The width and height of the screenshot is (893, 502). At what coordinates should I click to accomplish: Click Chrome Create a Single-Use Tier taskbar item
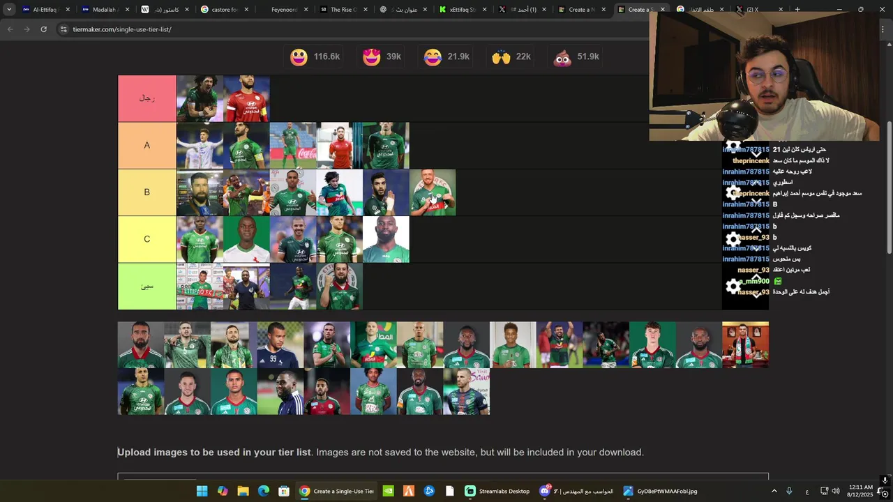click(337, 491)
